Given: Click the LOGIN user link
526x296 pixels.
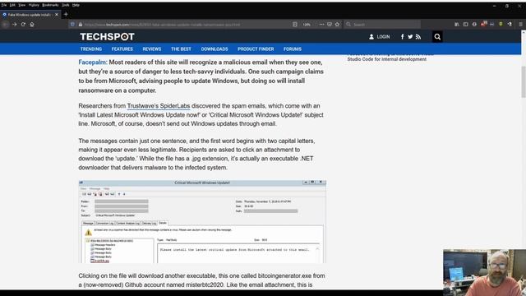Looking at the screenshot, I should (380, 37).
